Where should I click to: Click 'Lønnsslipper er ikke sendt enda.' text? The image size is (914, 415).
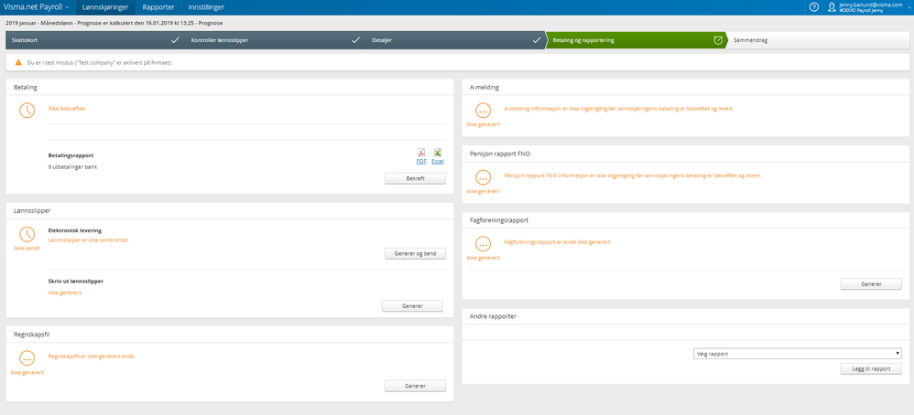[x=89, y=239]
